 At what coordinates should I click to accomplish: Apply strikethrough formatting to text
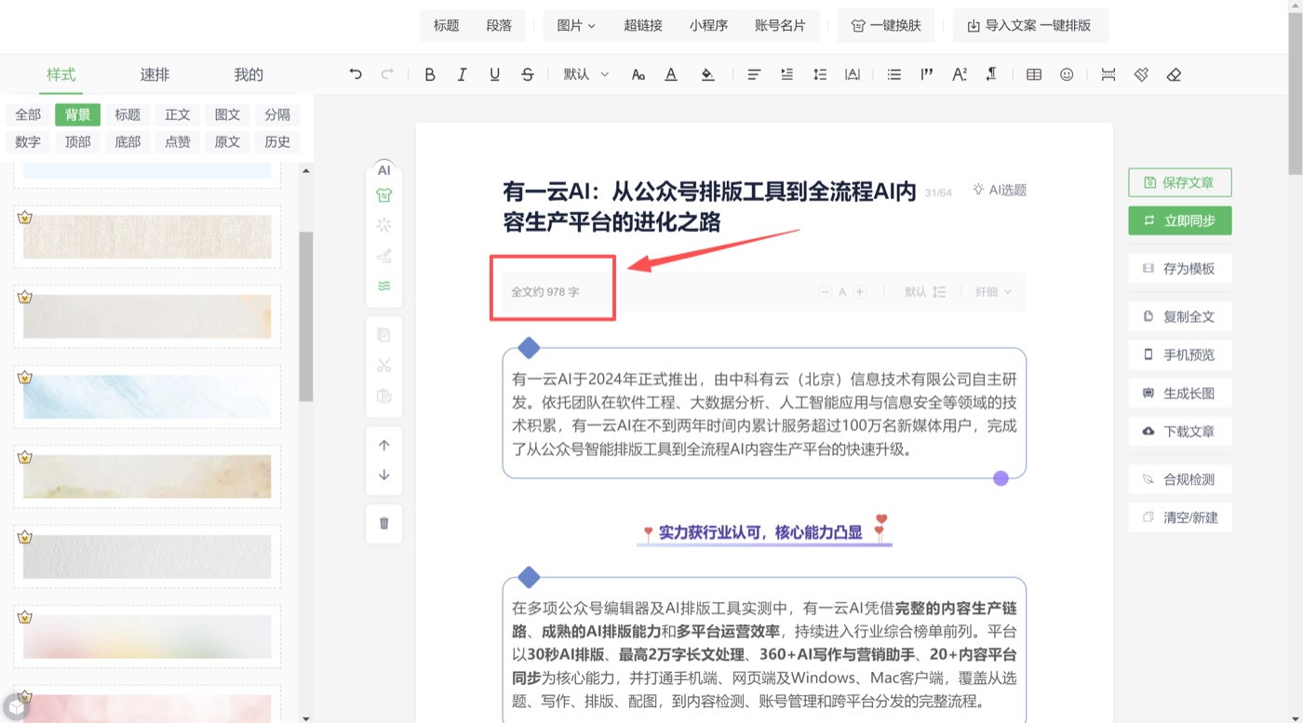tap(528, 74)
